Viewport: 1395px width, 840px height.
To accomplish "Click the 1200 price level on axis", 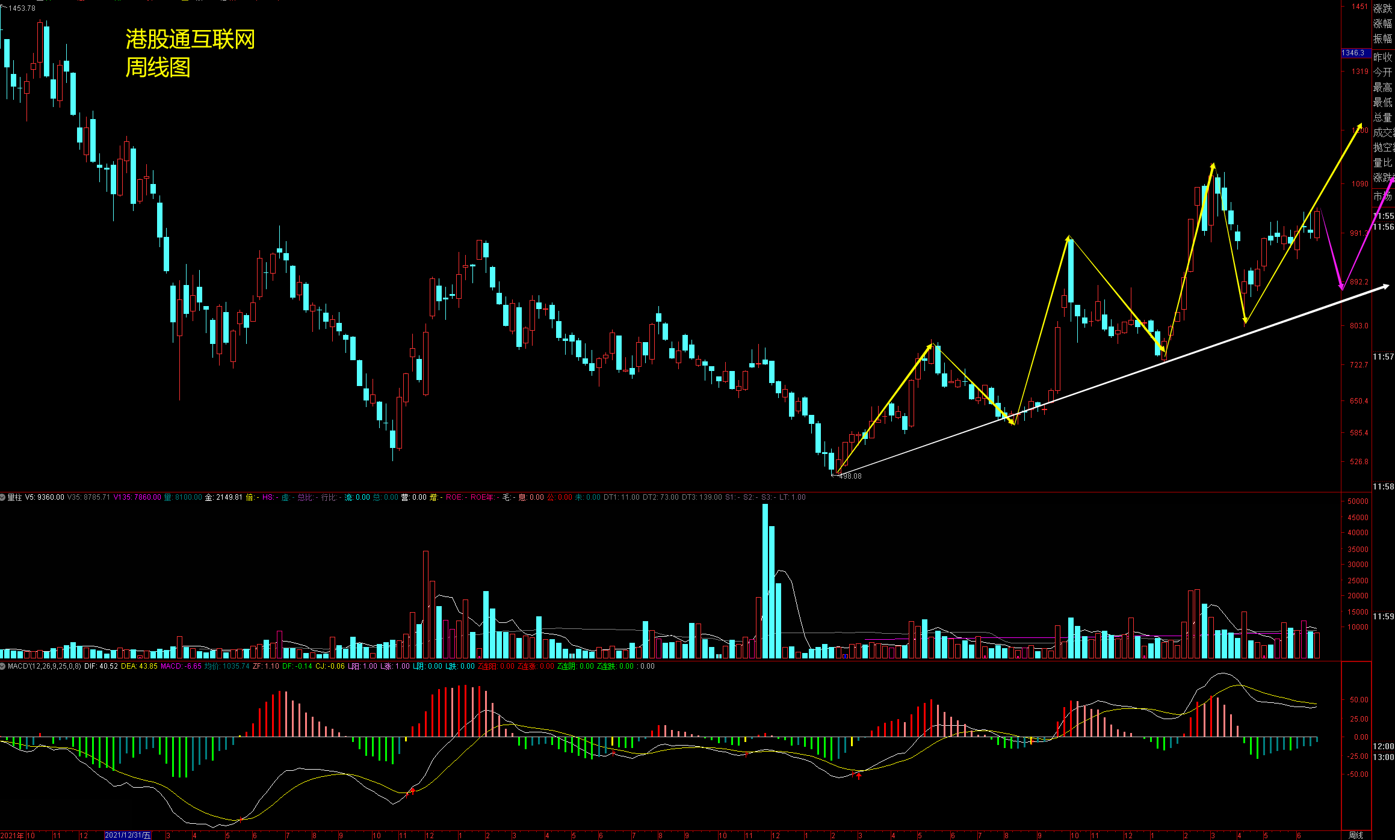I will tap(1359, 130).
